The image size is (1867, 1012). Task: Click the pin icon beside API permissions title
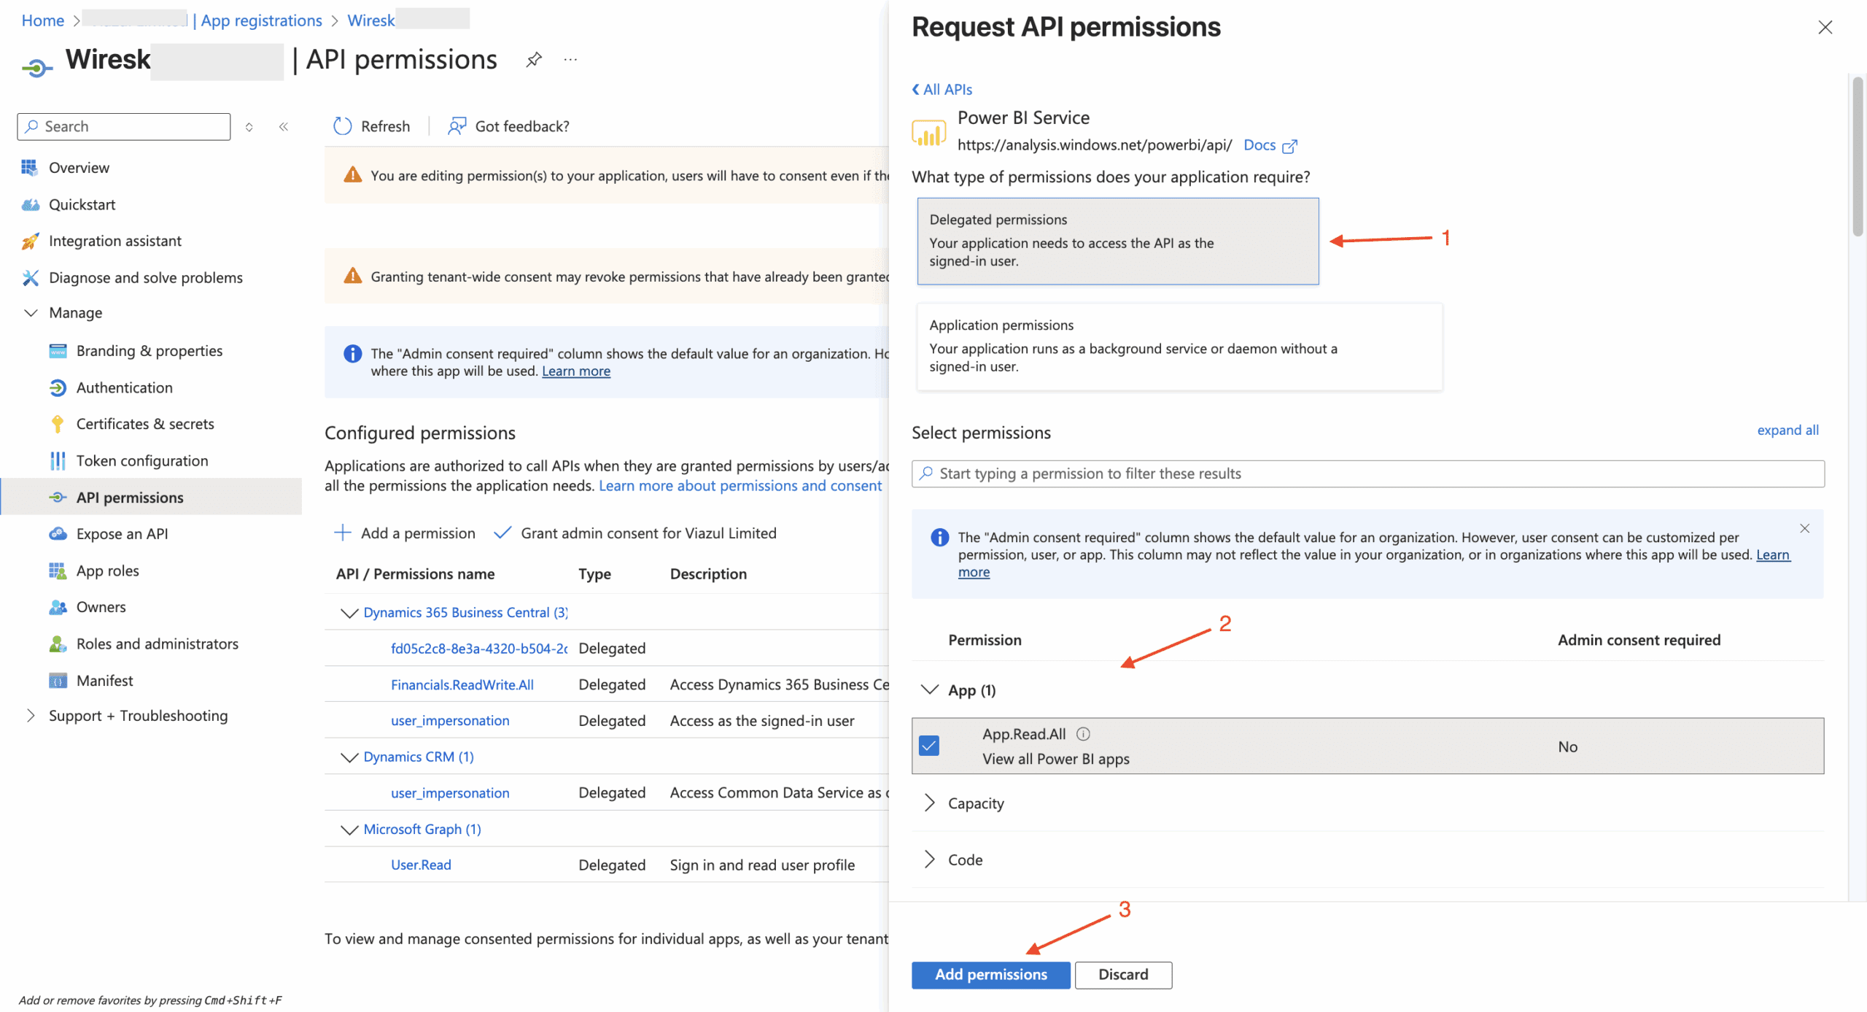tap(534, 60)
